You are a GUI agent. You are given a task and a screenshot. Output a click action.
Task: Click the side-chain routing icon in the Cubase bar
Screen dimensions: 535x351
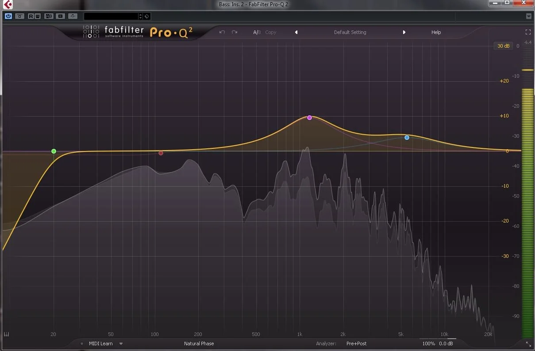click(x=73, y=16)
